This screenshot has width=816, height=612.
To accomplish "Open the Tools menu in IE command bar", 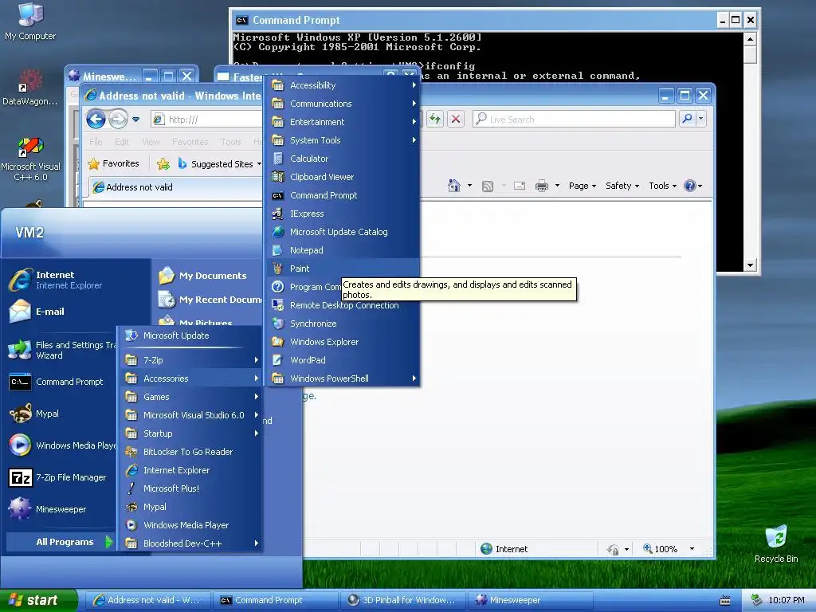I will 662,186.
